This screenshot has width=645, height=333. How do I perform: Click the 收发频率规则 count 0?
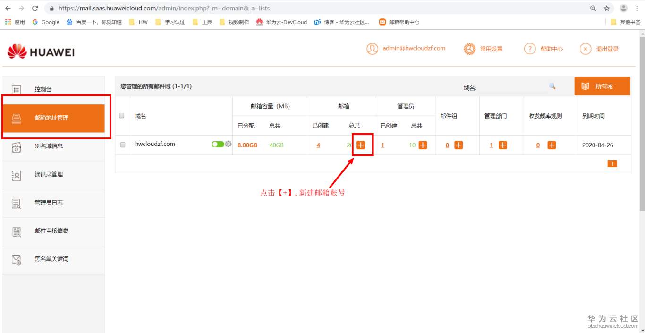pyautogui.click(x=538, y=145)
